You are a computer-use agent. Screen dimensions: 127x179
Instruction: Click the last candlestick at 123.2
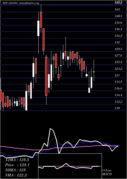point(94,72)
